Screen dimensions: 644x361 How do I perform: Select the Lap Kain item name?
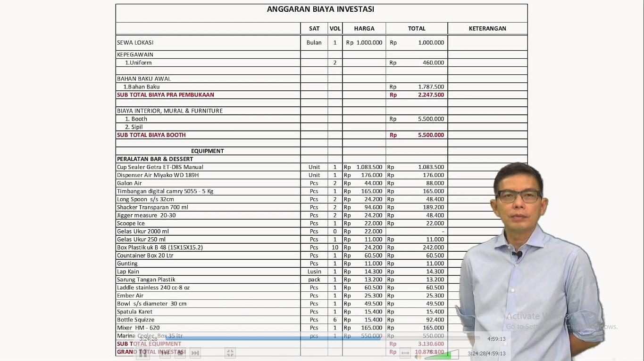(x=128, y=272)
